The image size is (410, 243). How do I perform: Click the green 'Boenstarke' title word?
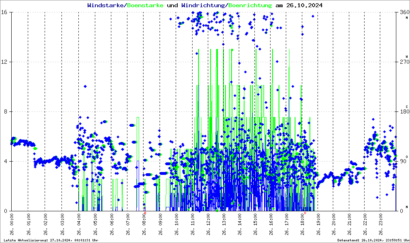(x=145, y=5)
